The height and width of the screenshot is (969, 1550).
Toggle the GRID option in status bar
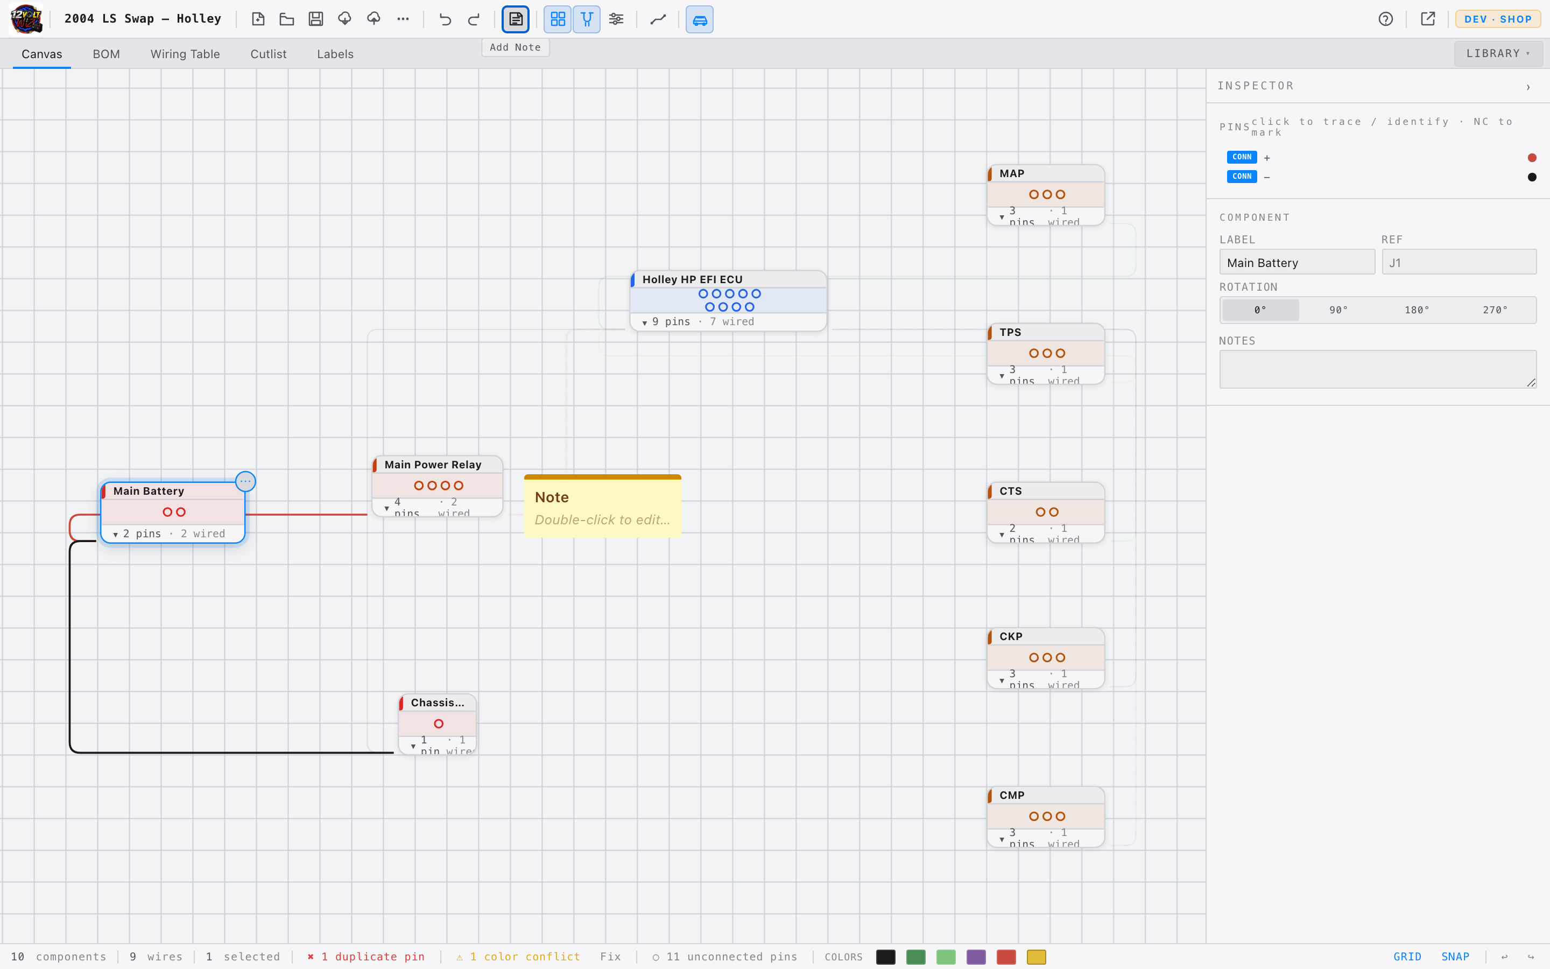pyautogui.click(x=1407, y=956)
